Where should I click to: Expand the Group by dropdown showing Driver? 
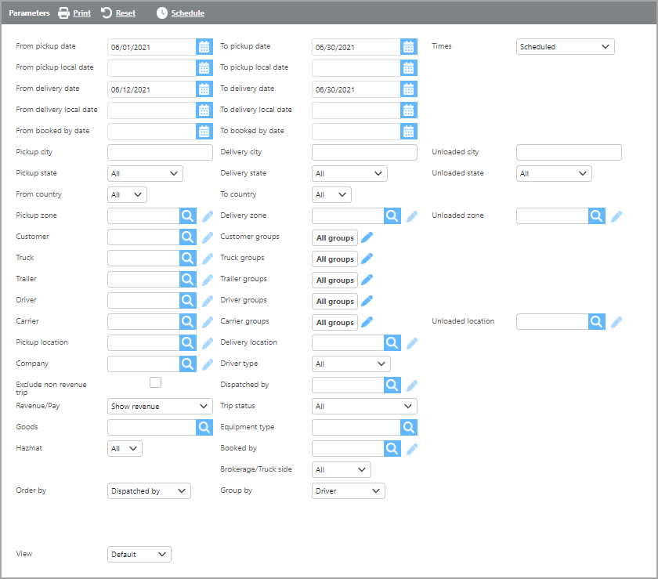(x=348, y=491)
